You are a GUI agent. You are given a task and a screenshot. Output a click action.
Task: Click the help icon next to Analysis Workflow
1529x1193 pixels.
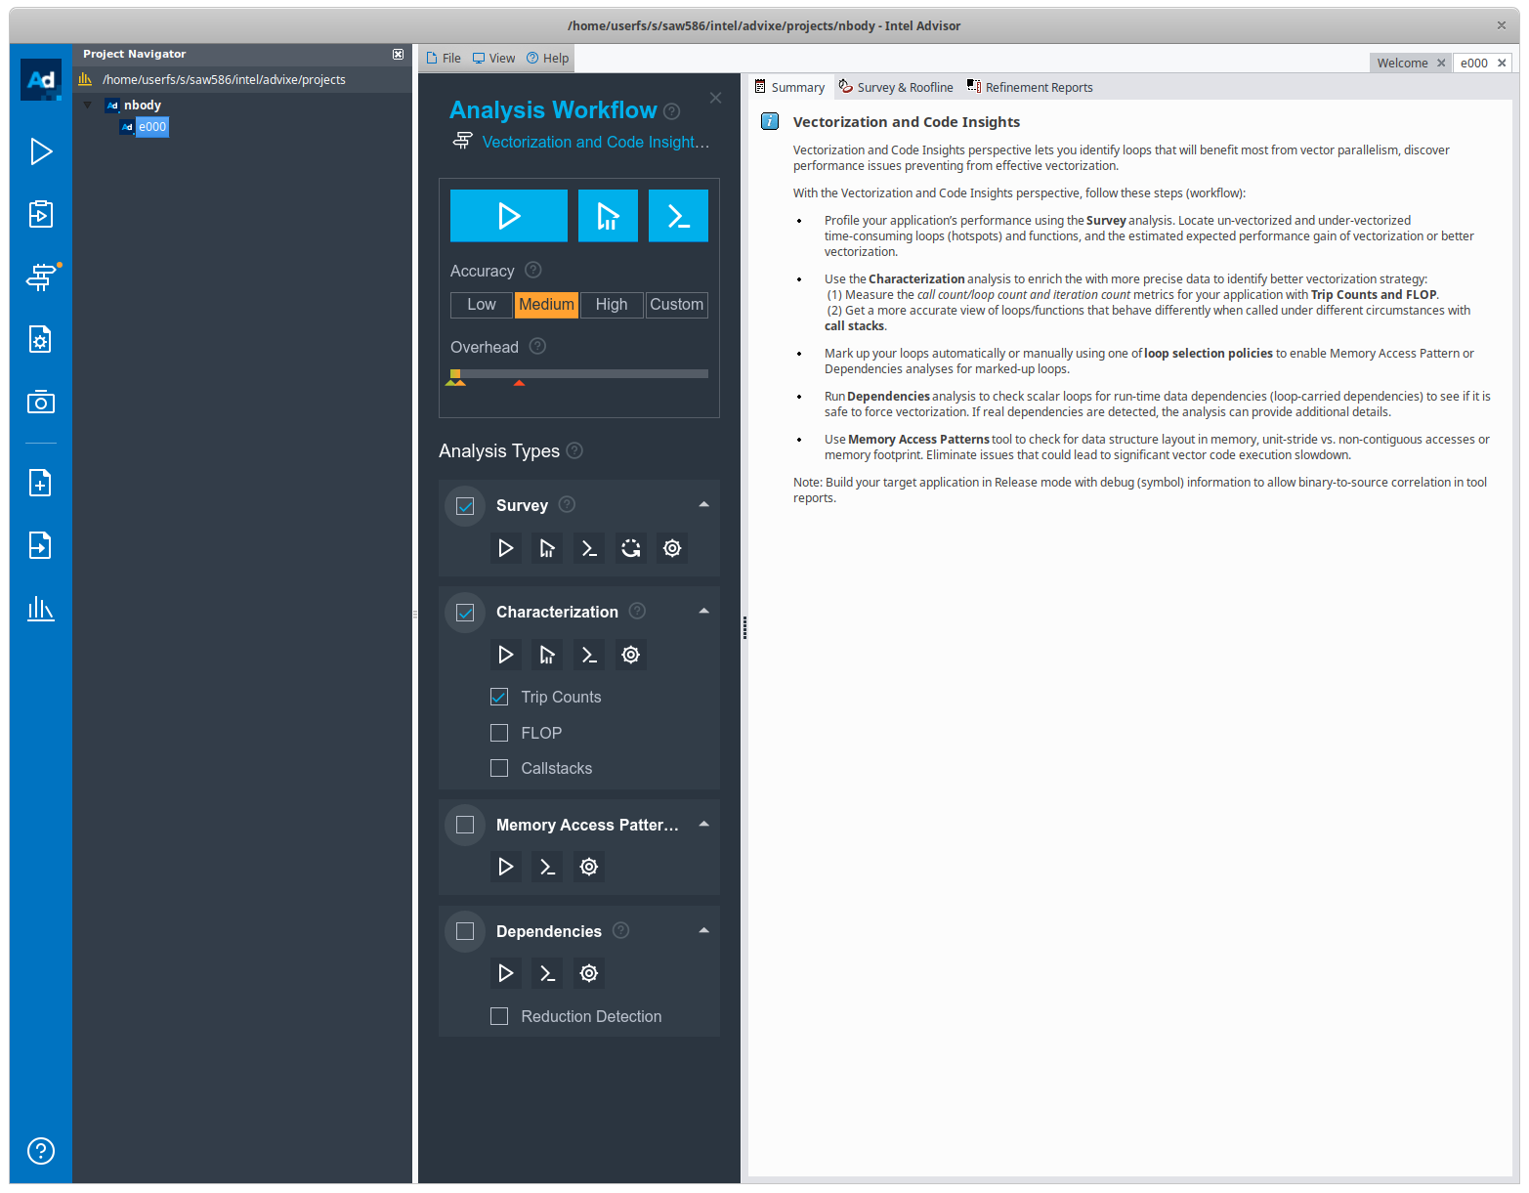[672, 111]
